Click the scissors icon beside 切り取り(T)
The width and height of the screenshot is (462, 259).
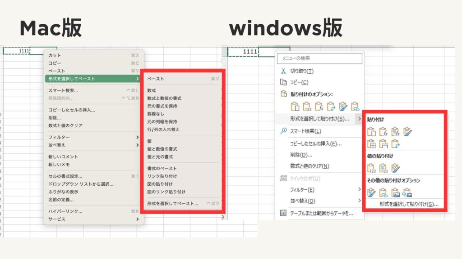pos(283,71)
